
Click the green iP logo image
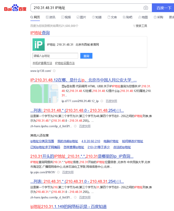tap(39, 45)
